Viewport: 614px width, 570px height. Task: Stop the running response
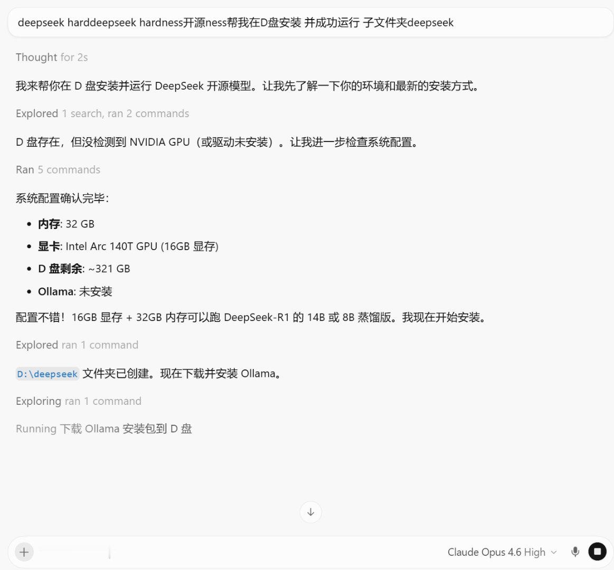click(x=597, y=552)
